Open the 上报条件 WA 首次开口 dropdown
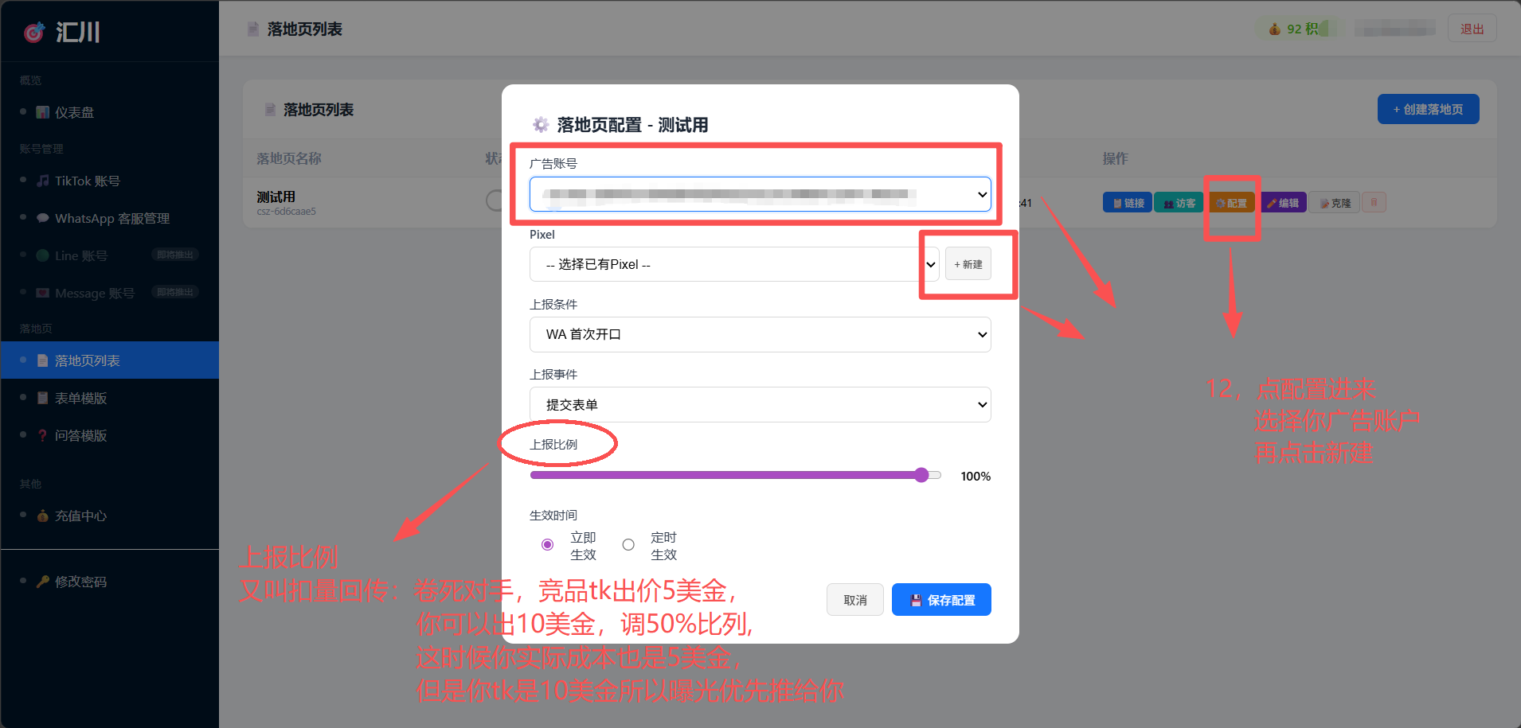The image size is (1521, 728). (x=760, y=334)
